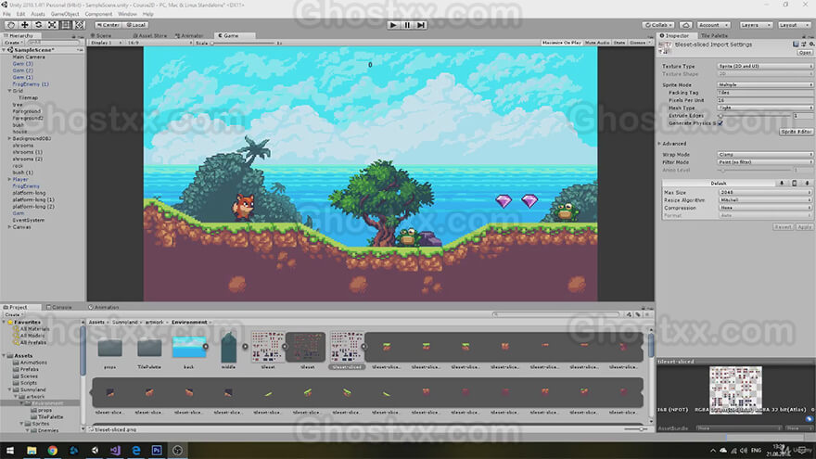
Task: Toggle Generate Physics Shape checkbox
Action: coord(720,123)
